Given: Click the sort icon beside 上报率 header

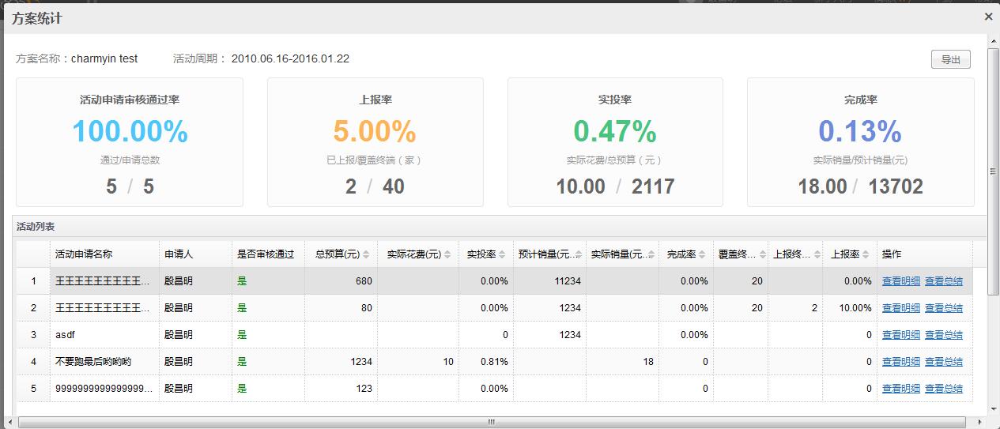Looking at the screenshot, I should coord(866,254).
